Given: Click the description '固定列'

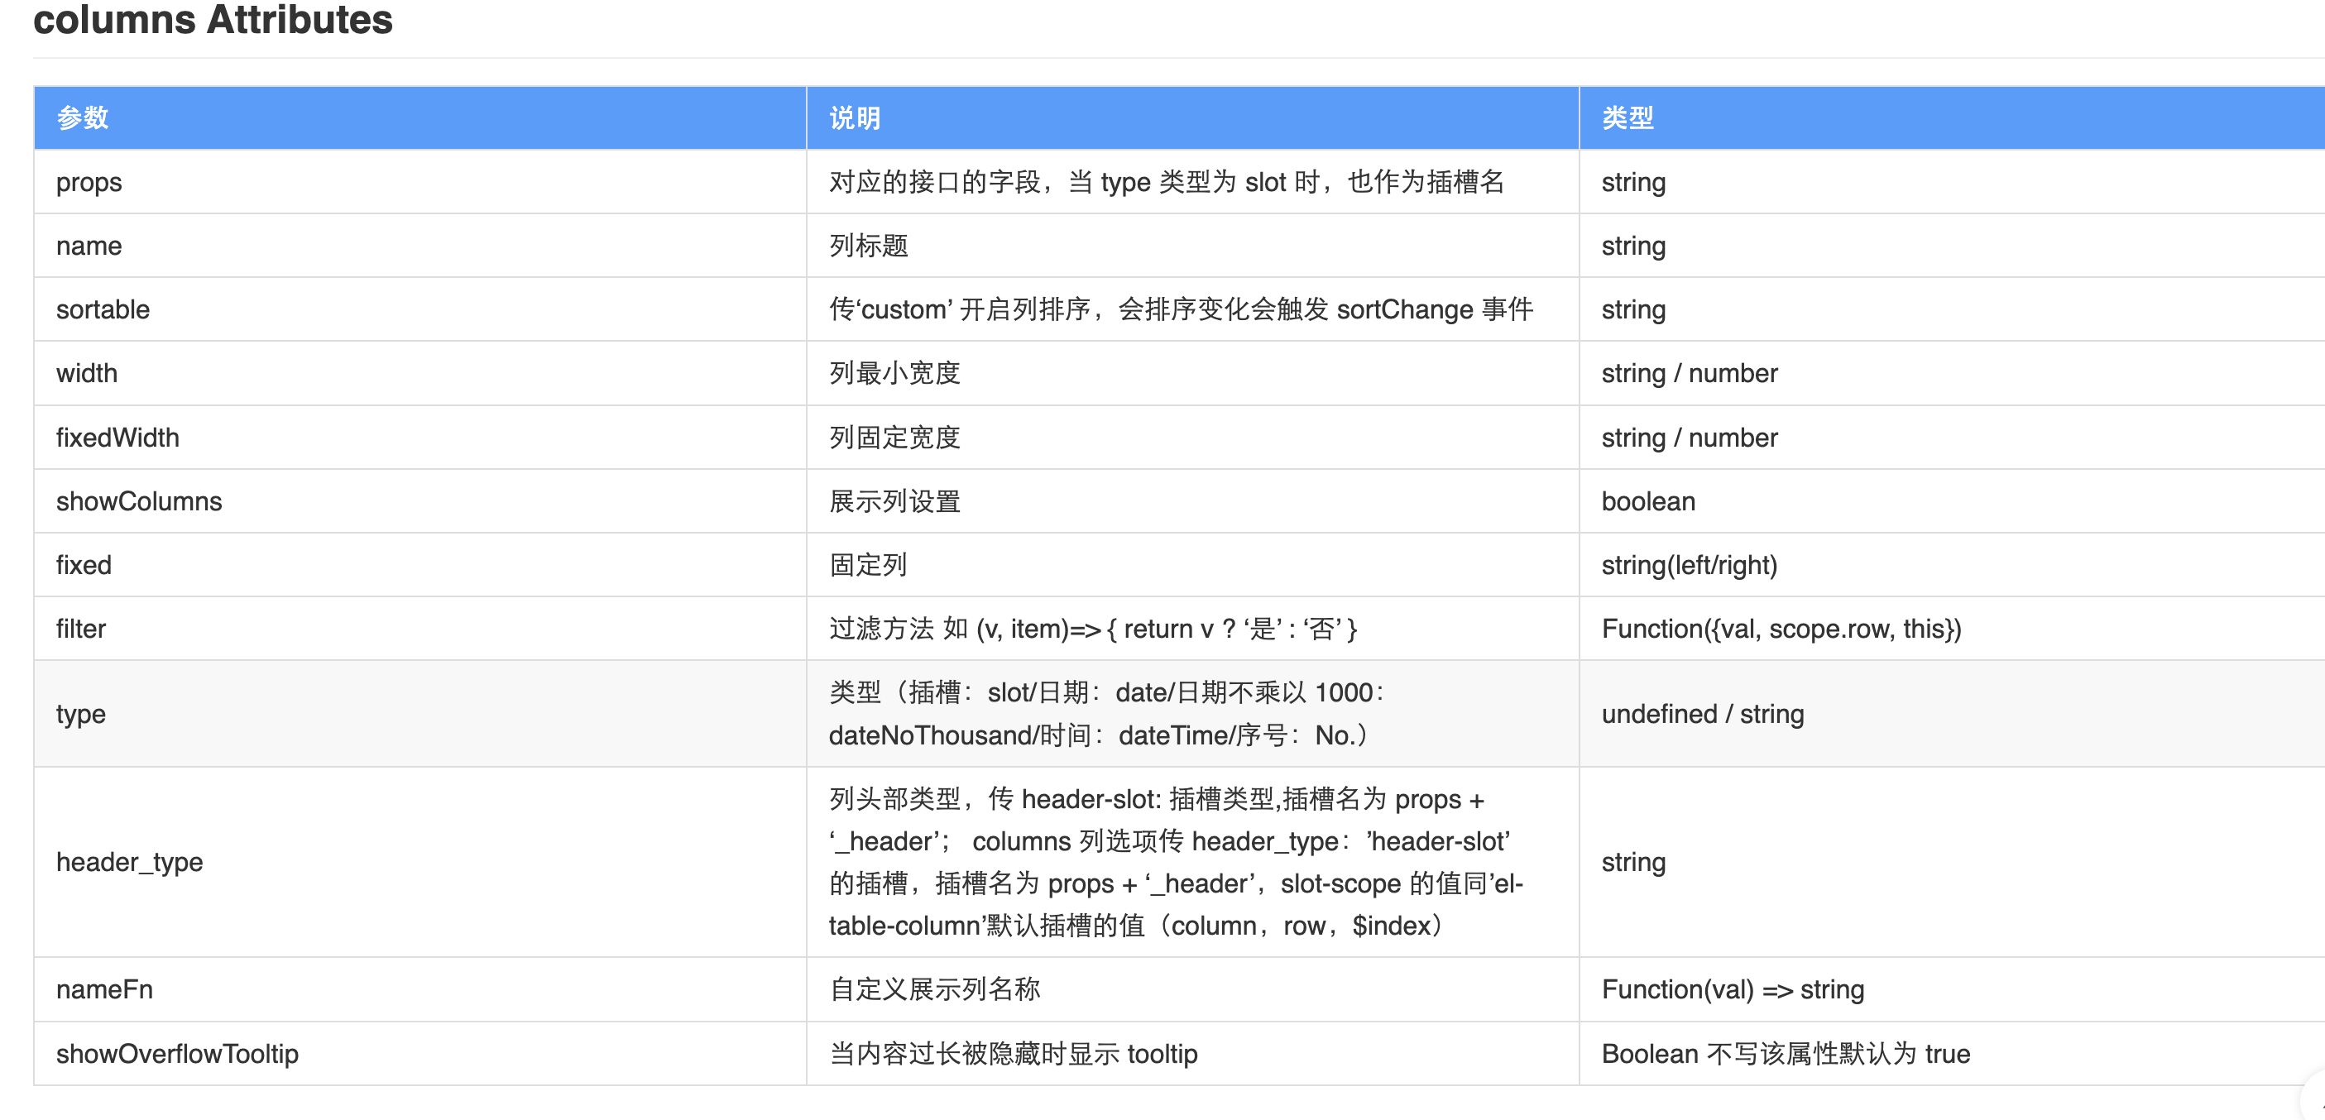Looking at the screenshot, I should pyautogui.click(x=868, y=565).
